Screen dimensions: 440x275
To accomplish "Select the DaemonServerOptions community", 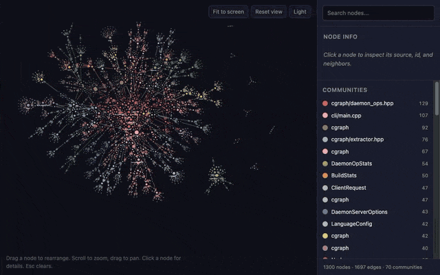I will pos(375,212).
